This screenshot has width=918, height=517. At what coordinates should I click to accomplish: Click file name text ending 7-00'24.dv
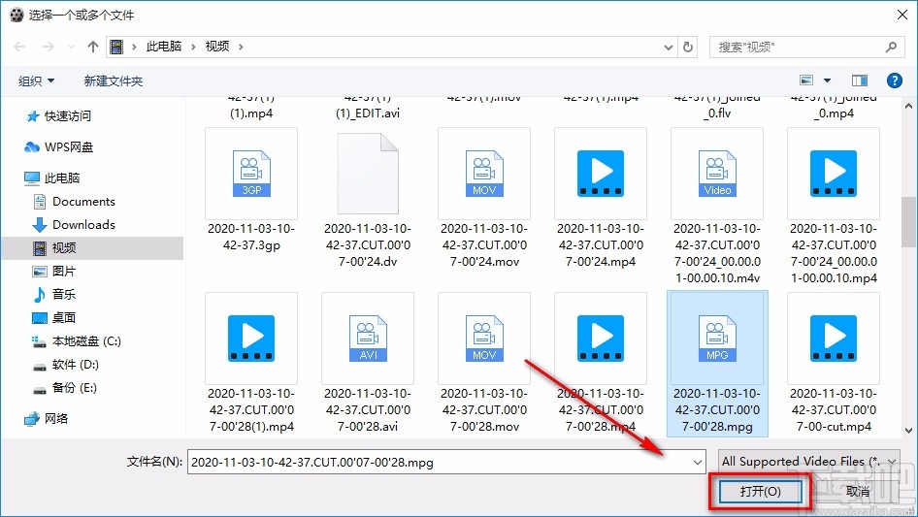(x=368, y=245)
